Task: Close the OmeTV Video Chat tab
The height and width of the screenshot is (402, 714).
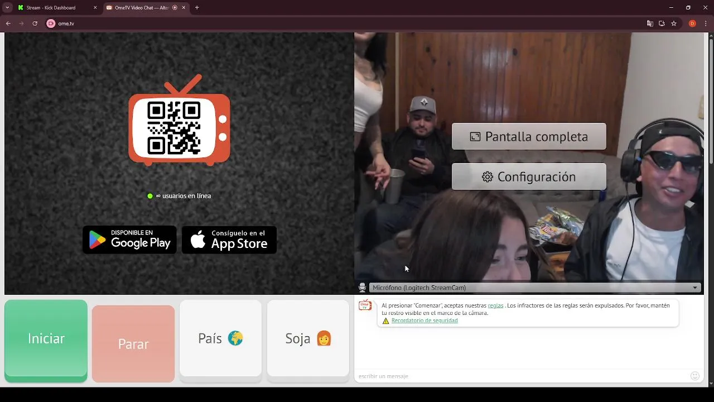Action: tap(184, 8)
